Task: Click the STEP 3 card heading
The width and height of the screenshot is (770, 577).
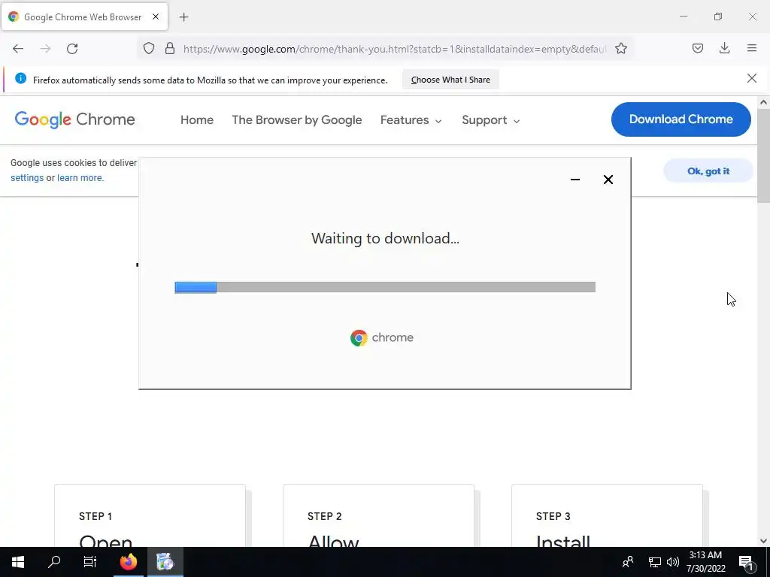Action: tap(553, 516)
